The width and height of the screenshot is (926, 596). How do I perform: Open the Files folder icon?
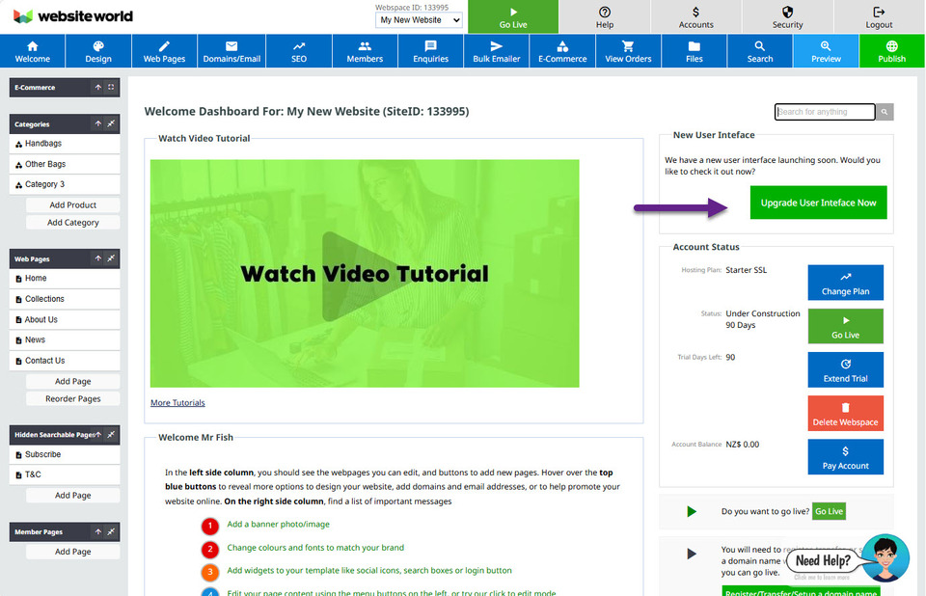click(694, 45)
